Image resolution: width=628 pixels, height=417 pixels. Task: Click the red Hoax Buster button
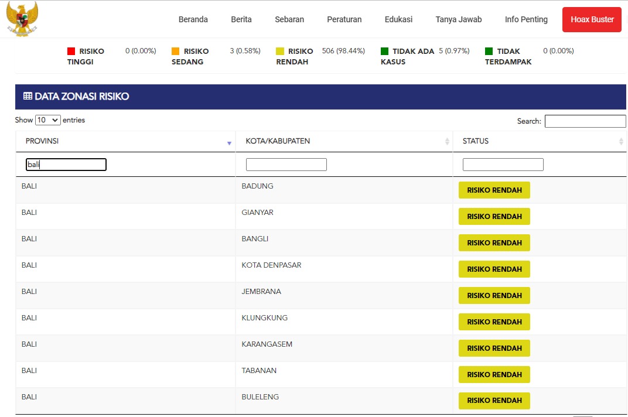coord(592,19)
